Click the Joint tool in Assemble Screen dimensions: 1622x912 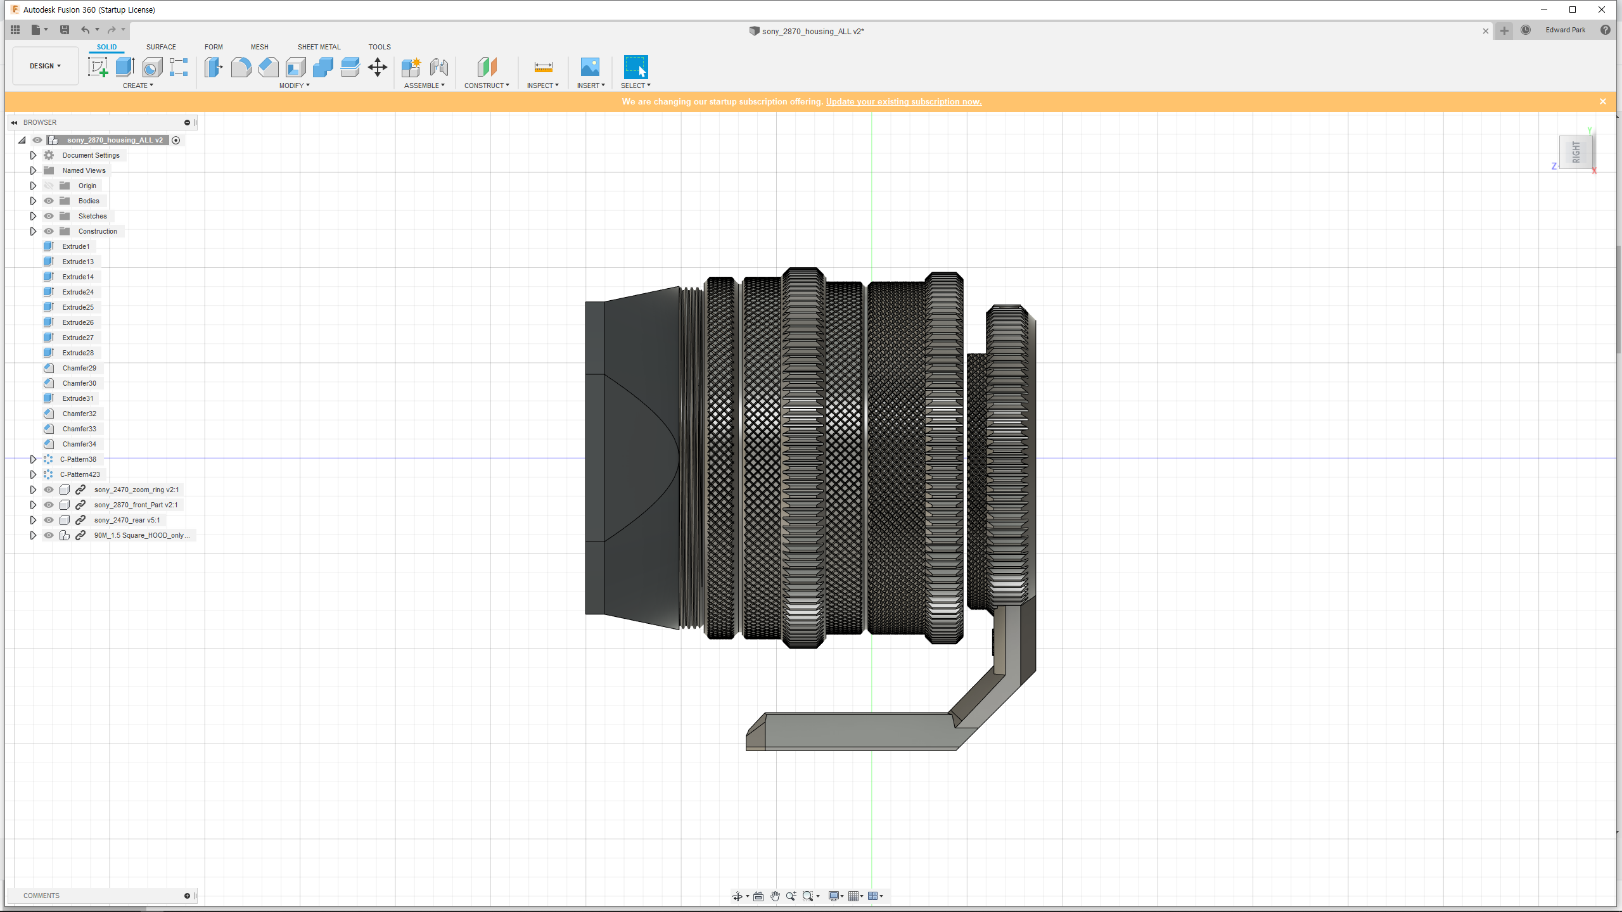pos(438,66)
